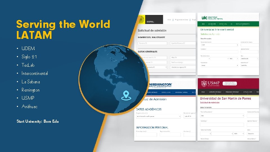Click the USMP shield logo
270x152 pixels.
point(204,83)
